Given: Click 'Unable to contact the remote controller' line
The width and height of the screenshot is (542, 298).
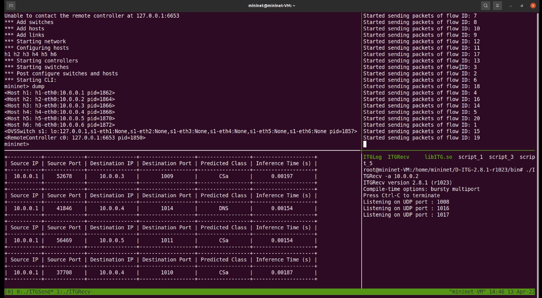Looking at the screenshot, I should tap(92, 16).
